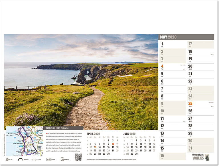The image size is (219, 166).
Task: Select May 20 Wednesday in the main grid
Action: tap(200, 67)
